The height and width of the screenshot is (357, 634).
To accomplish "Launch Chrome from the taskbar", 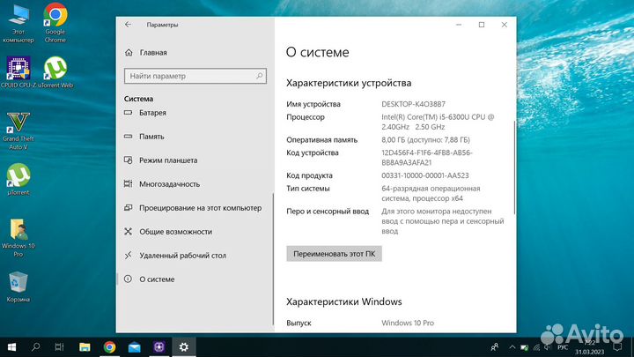I will (109, 347).
